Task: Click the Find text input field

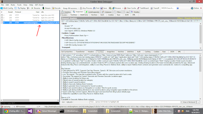Action: [x=135, y=102]
